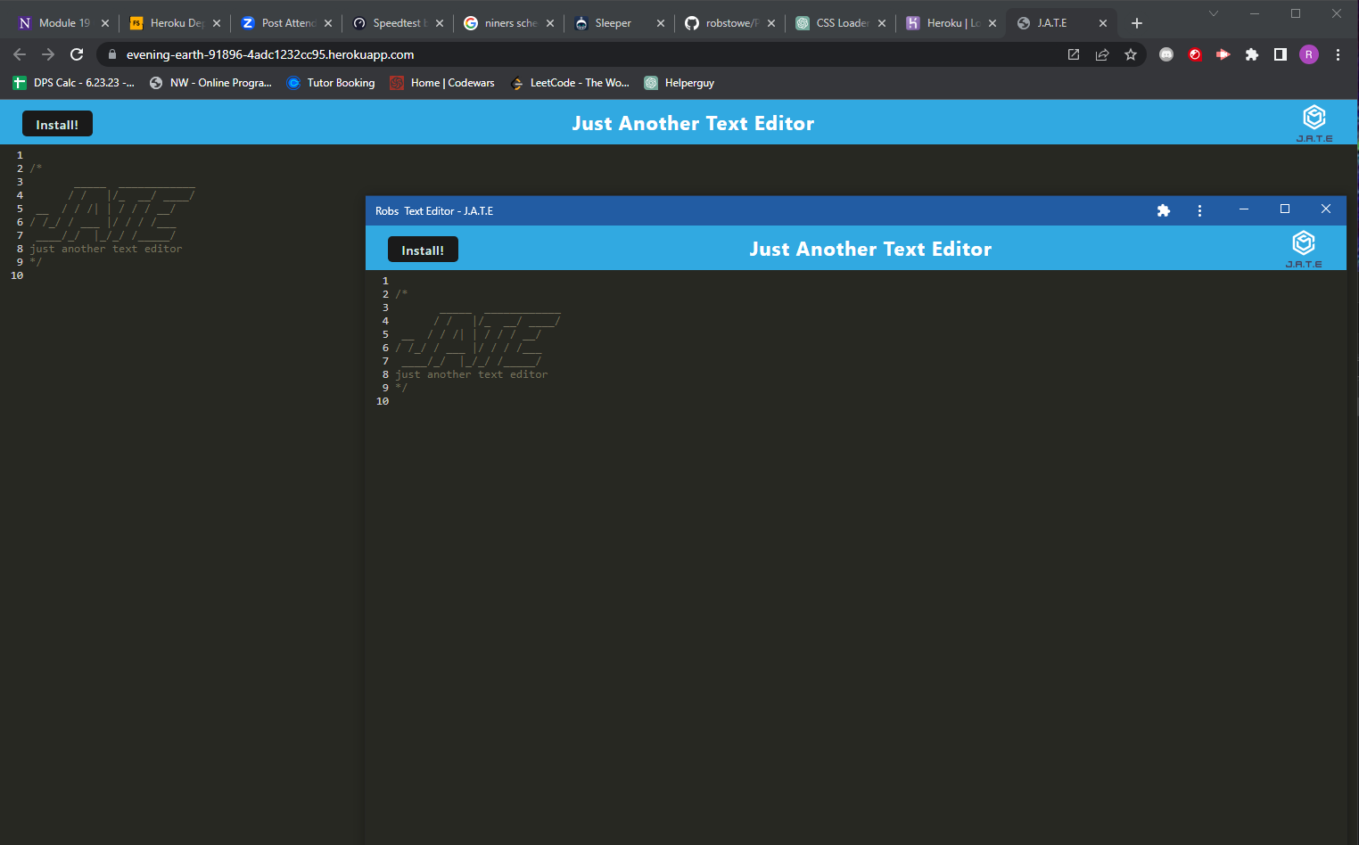1359x845 pixels.
Task: Click the open-in-app-window icon beside the address bar
Action: tap(1073, 54)
